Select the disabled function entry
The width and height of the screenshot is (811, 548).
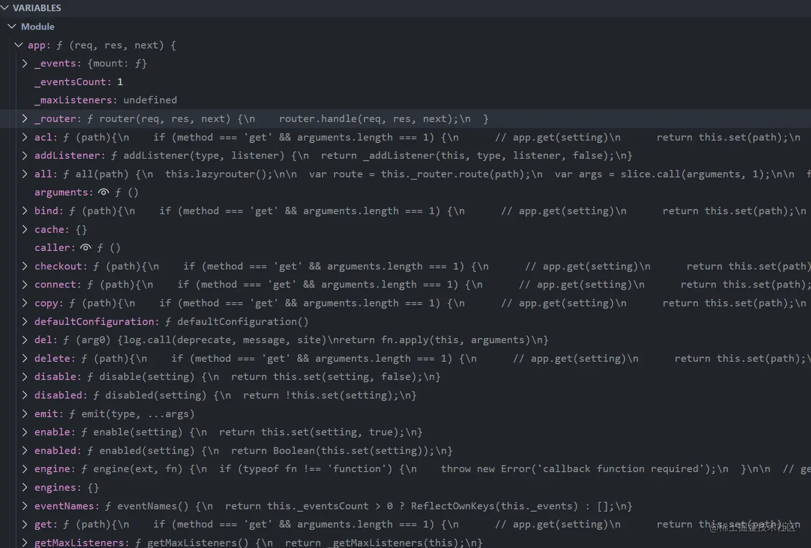[161, 395]
